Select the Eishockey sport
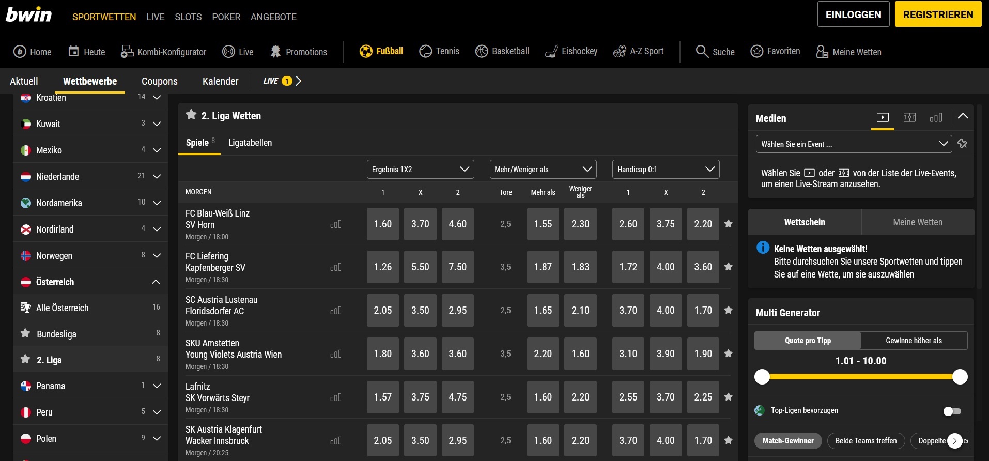Viewport: 989px width, 461px height. coord(571,51)
